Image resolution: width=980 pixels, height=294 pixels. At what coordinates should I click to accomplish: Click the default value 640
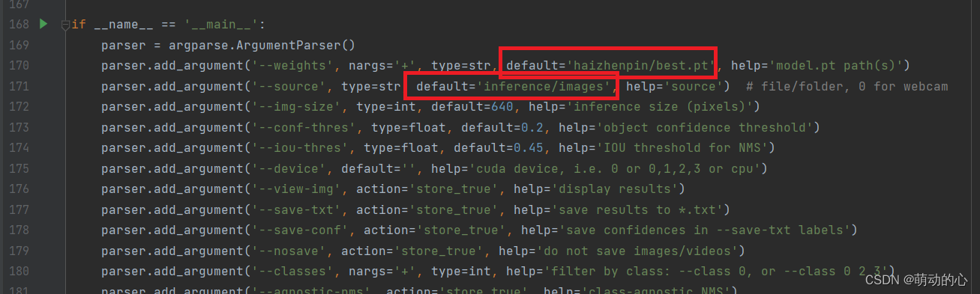coord(502,107)
